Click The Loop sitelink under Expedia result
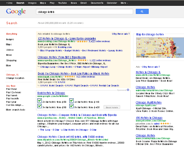Viewport: 184px width, 149px height. point(45,130)
